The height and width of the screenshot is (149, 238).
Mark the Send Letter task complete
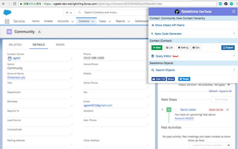(x=176, y=110)
